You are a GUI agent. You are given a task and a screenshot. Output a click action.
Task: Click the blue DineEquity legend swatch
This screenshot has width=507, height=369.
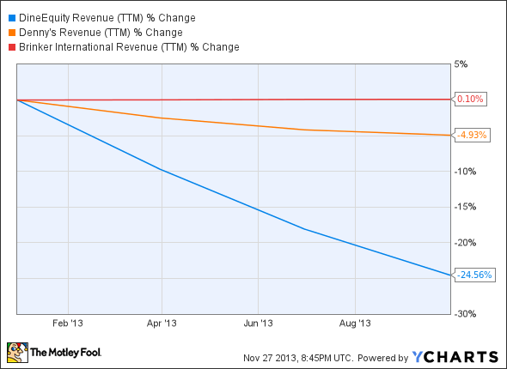(x=12, y=18)
